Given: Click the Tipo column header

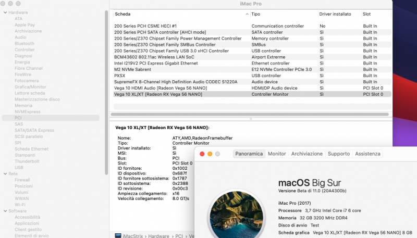Looking at the screenshot, I should click(255, 14).
